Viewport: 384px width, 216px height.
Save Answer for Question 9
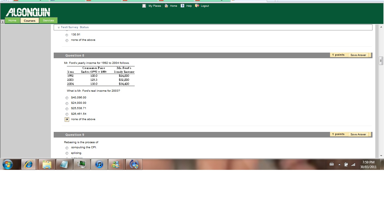point(358,134)
